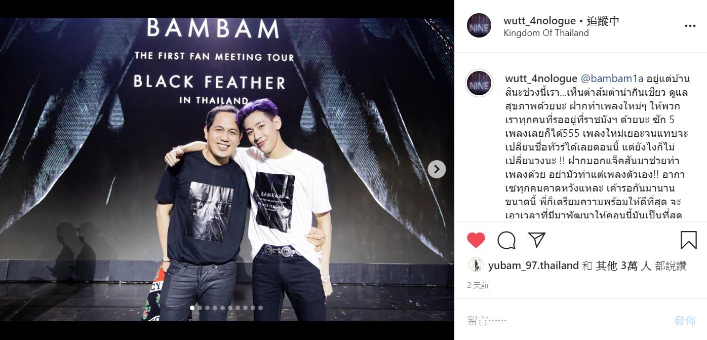Viewport: 707px width, 340px height.
Task: Open the three-dot more options menu
Action: (690, 26)
